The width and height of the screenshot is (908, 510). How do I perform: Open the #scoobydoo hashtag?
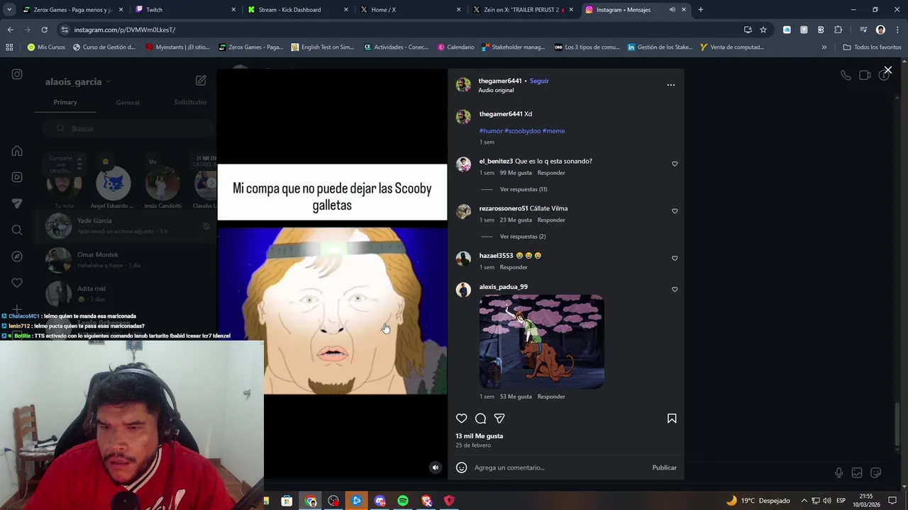pos(522,131)
